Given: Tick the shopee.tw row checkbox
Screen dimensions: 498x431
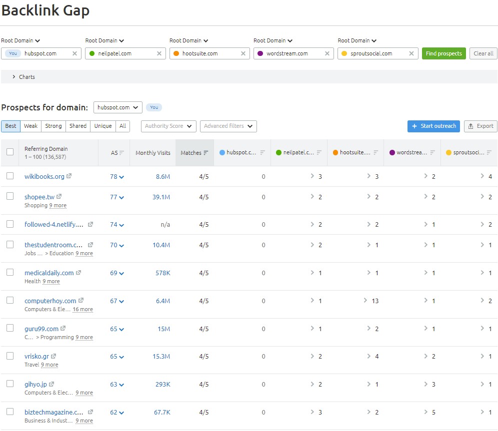Looking at the screenshot, I should 10,196.
